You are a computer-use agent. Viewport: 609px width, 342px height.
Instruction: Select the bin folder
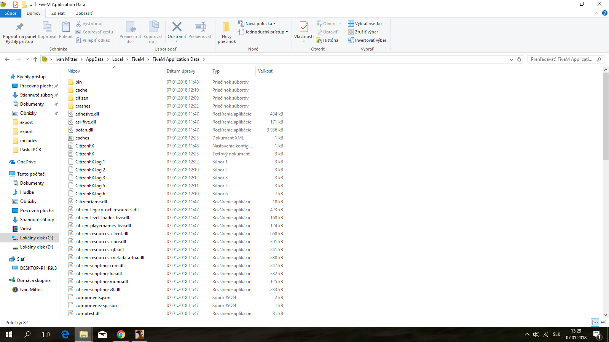pos(78,82)
